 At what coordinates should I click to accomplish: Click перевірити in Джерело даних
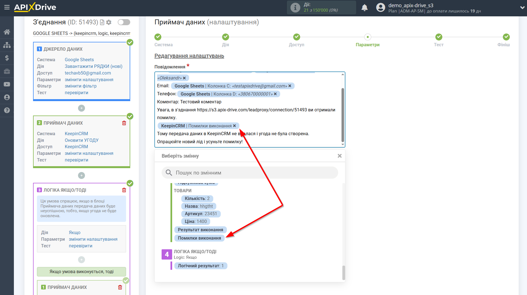coord(76,93)
